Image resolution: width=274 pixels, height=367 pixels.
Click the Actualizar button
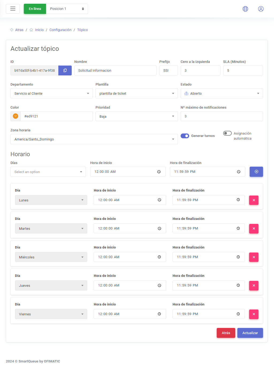pos(250,333)
